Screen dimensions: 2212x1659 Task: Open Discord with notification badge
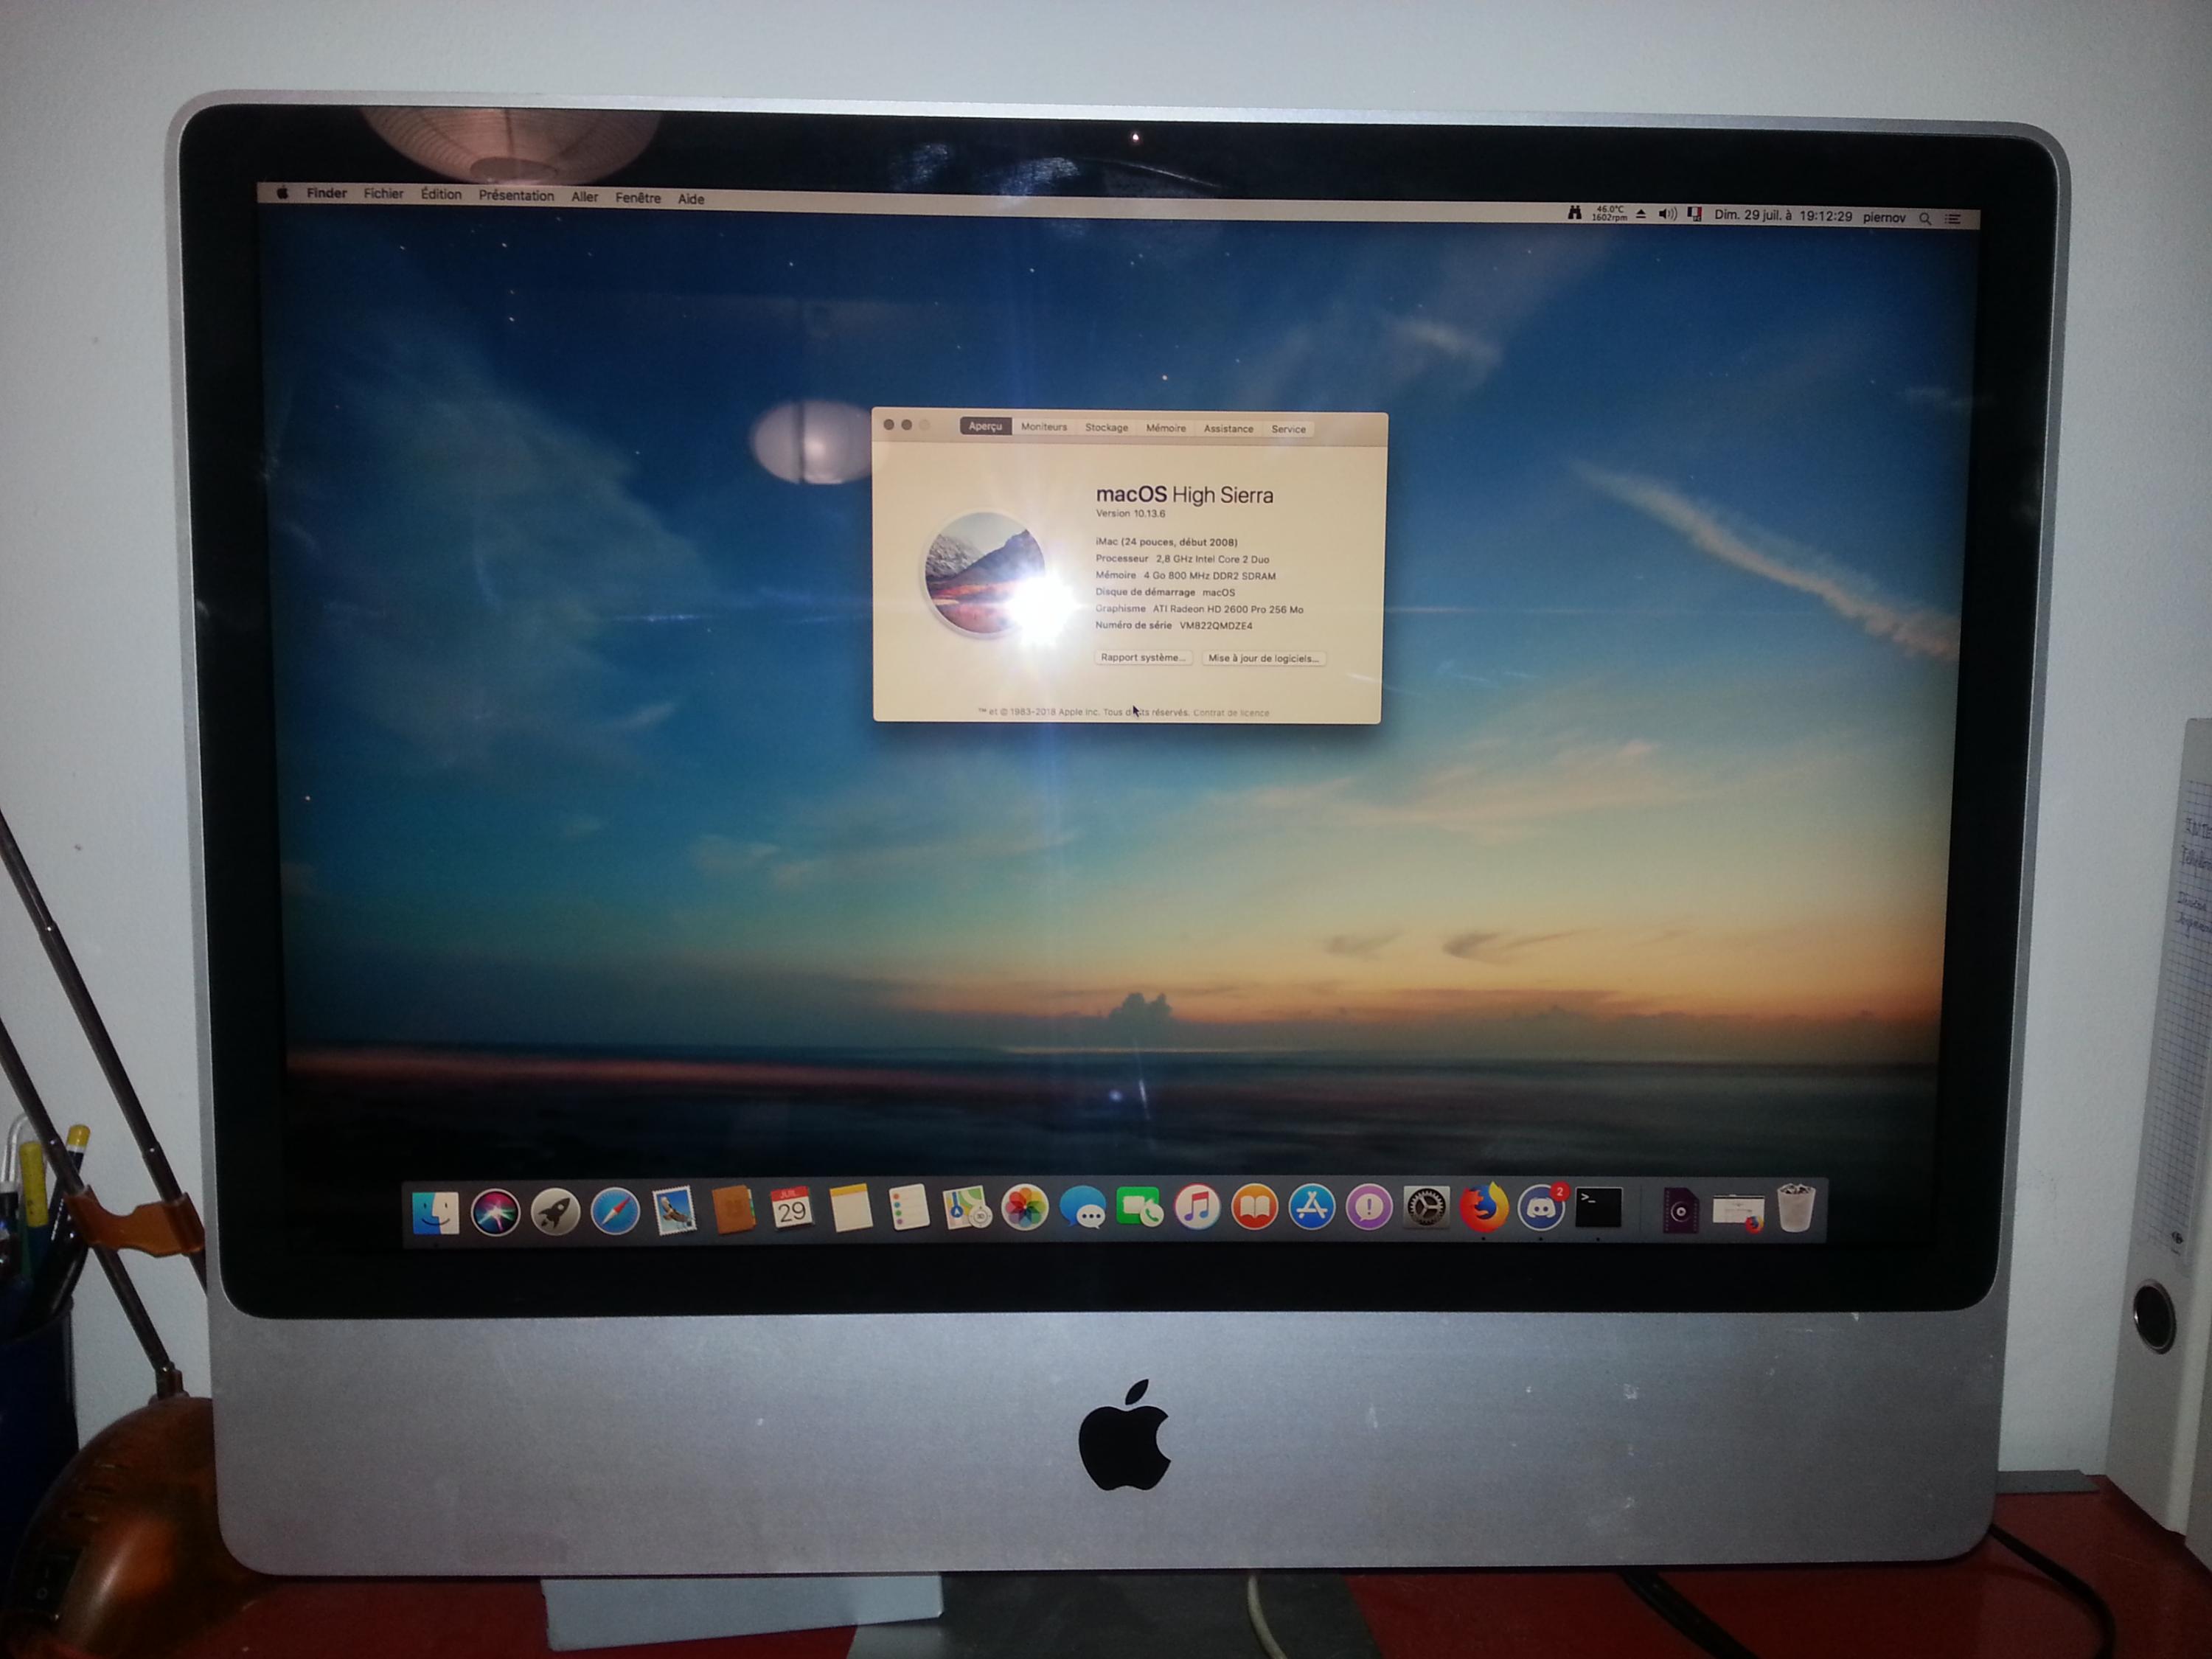(x=1541, y=1207)
